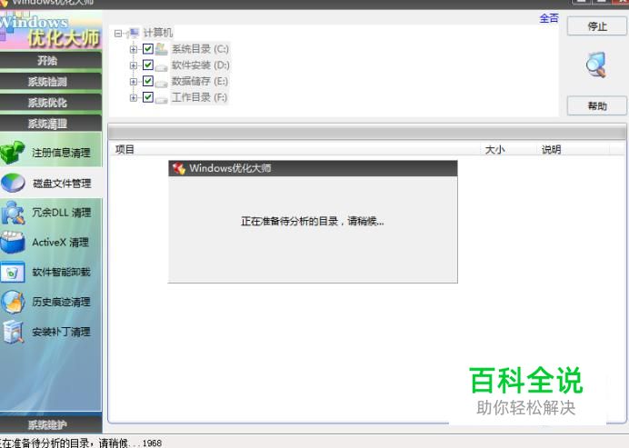Click the 软件安装 (D:) drive icon
The width and height of the screenshot is (629, 448).
[161, 66]
